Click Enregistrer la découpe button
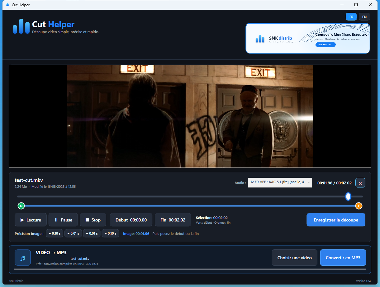 [336, 220]
